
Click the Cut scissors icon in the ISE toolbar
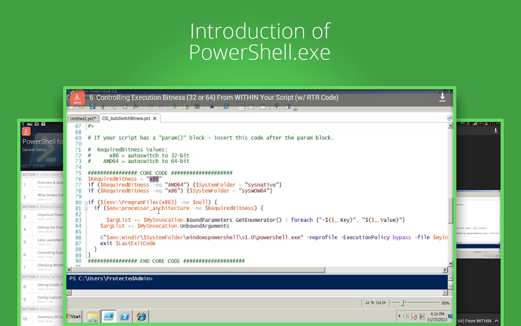click(104, 106)
